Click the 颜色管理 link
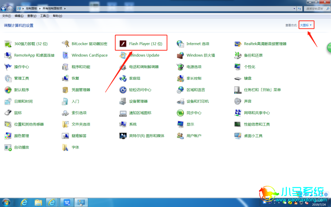 coord(21,136)
